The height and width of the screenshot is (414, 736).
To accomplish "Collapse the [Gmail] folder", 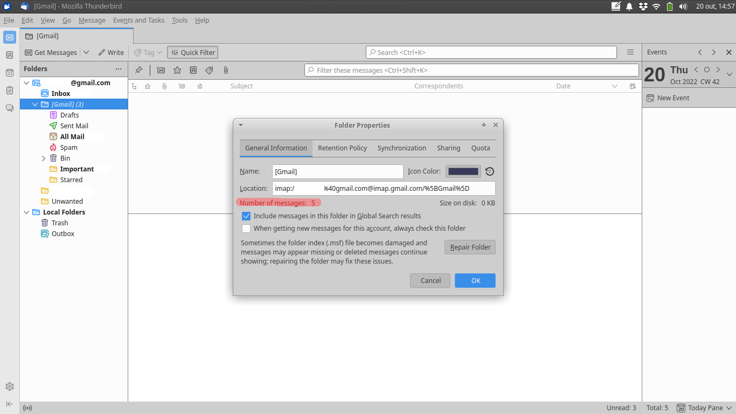I will (x=35, y=105).
